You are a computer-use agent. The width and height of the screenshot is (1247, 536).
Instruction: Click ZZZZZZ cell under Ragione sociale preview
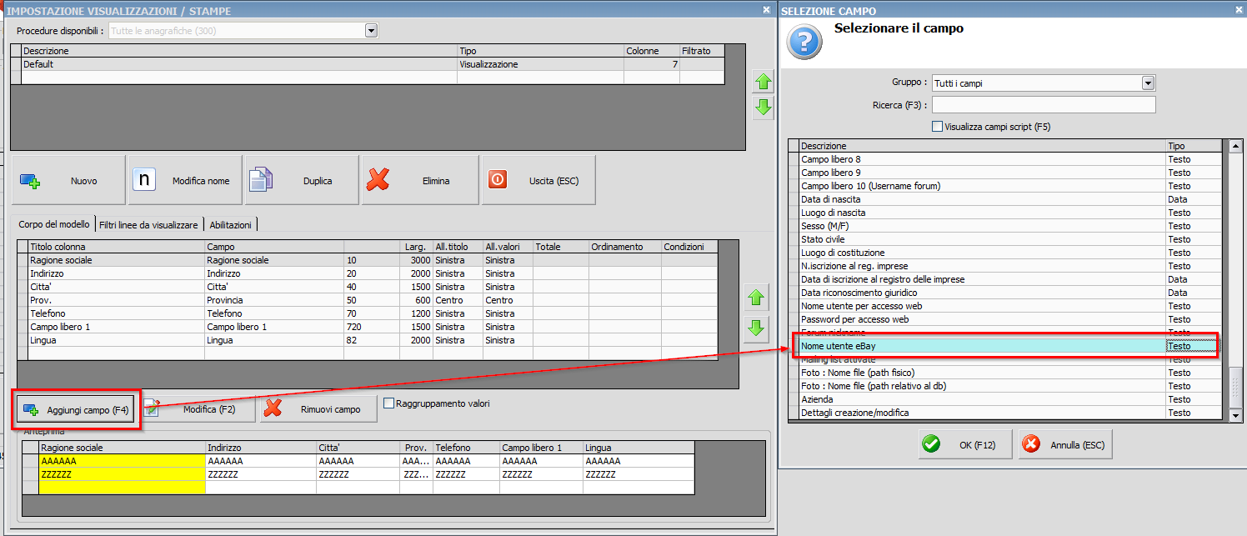point(122,474)
